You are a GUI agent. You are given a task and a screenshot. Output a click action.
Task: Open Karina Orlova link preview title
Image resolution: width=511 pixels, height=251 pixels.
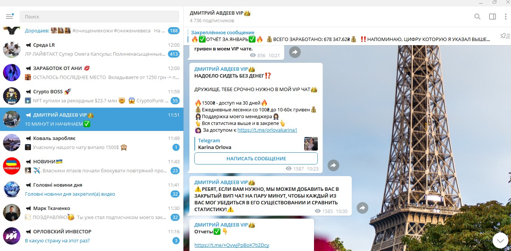click(215, 147)
